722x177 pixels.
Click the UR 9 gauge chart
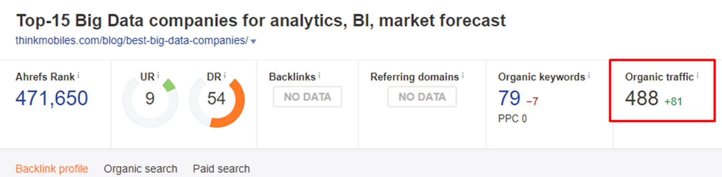150,99
